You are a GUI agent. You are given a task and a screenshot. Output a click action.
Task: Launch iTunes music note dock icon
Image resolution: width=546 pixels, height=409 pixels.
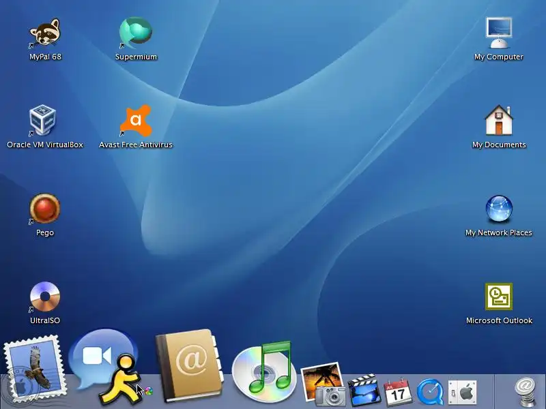coord(264,372)
